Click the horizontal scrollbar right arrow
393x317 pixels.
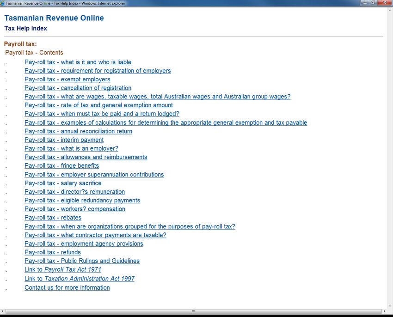click(385, 311)
